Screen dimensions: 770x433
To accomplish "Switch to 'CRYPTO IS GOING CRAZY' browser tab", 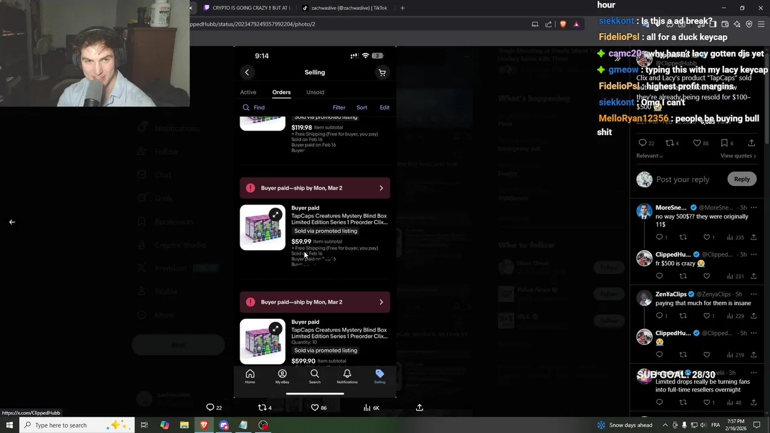I will pyautogui.click(x=247, y=8).
